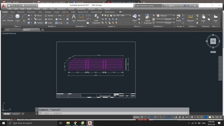Expand the Draw panel
The height and width of the screenshot is (126, 224).
pos(17,26)
